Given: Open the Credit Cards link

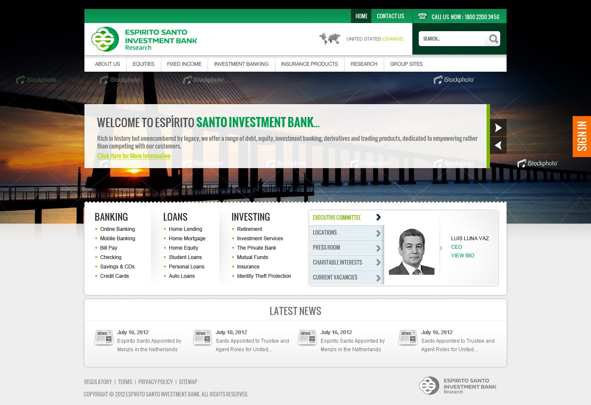Looking at the screenshot, I should click(x=114, y=276).
